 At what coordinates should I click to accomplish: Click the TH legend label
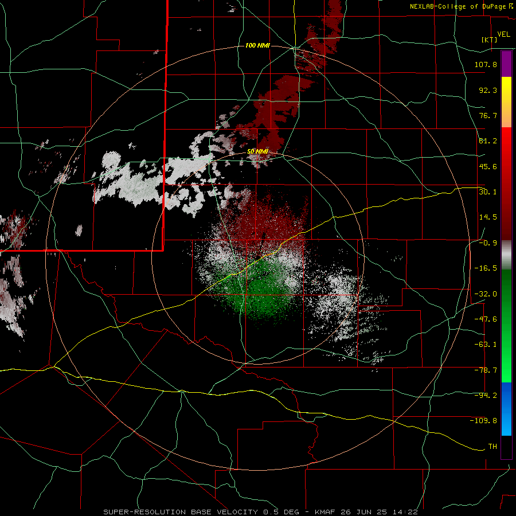[x=492, y=446]
